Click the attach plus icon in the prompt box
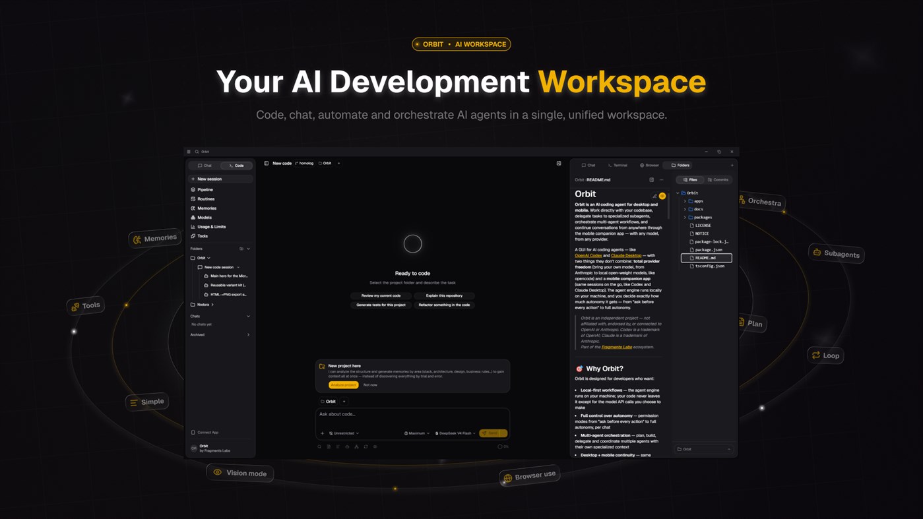Screen dimensions: 923x519 (x=322, y=433)
